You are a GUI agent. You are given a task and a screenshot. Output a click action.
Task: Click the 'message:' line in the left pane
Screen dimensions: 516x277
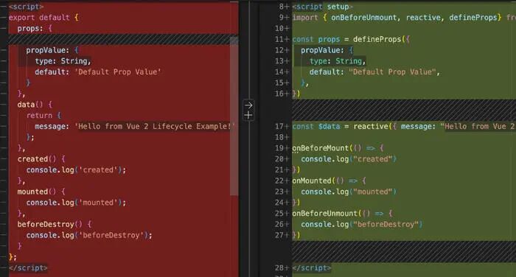click(x=135, y=126)
